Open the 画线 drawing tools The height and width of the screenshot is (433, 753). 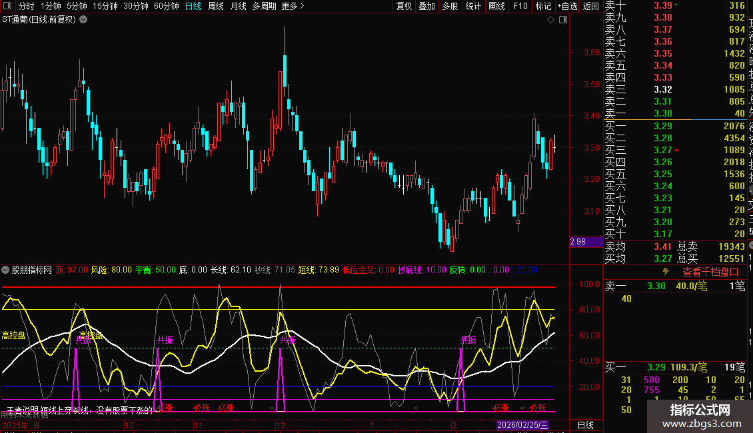point(496,6)
